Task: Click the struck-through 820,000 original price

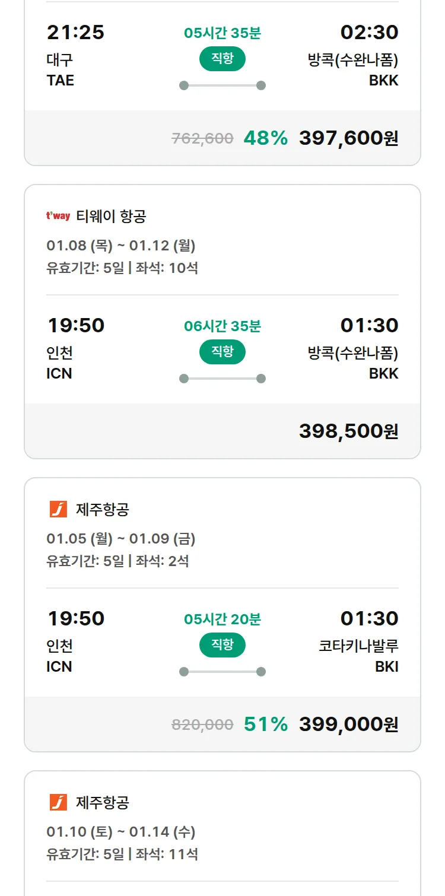Action: point(202,725)
